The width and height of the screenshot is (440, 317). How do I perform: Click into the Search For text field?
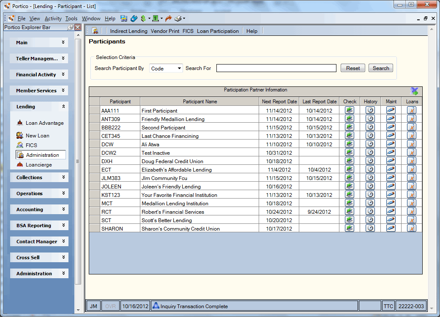click(276, 68)
